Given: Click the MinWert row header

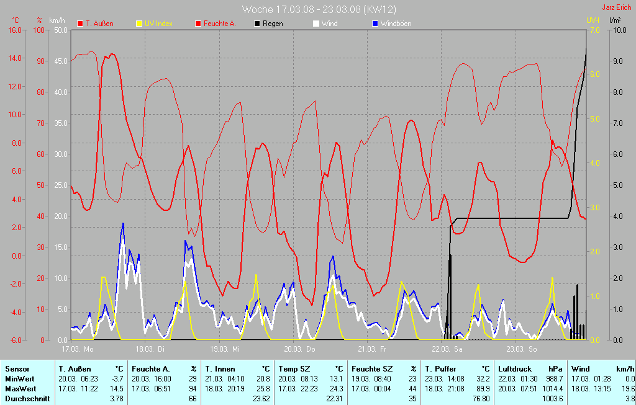Looking at the screenshot, I should click(20, 379).
